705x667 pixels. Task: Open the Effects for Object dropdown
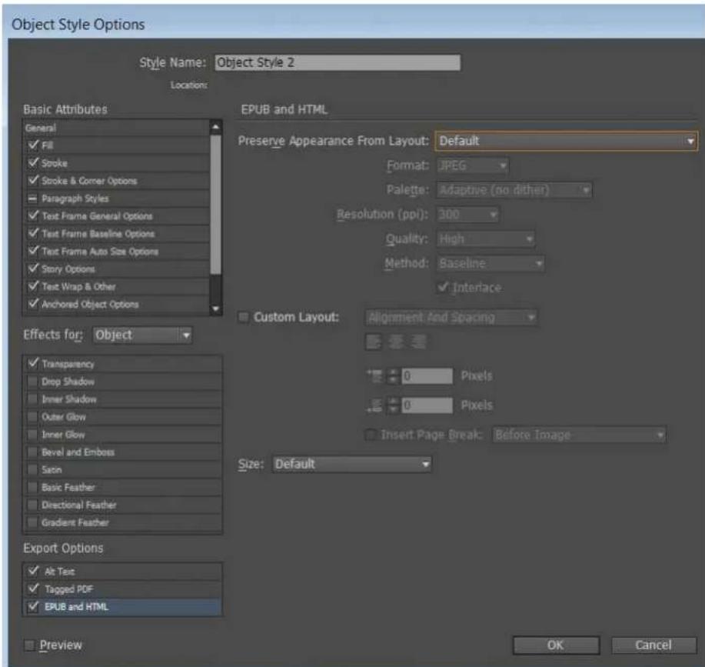(142, 335)
